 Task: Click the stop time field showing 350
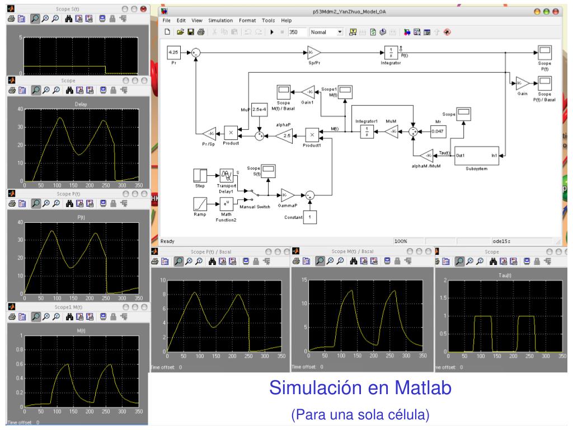[x=297, y=32]
